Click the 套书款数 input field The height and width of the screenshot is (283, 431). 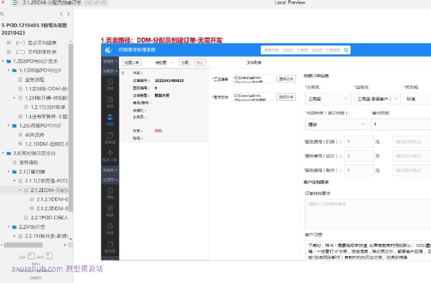[x=401, y=124]
